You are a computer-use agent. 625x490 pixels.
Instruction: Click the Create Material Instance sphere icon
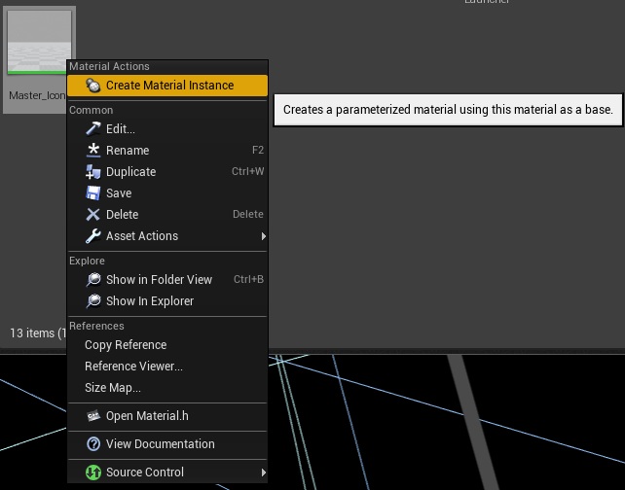click(x=92, y=86)
